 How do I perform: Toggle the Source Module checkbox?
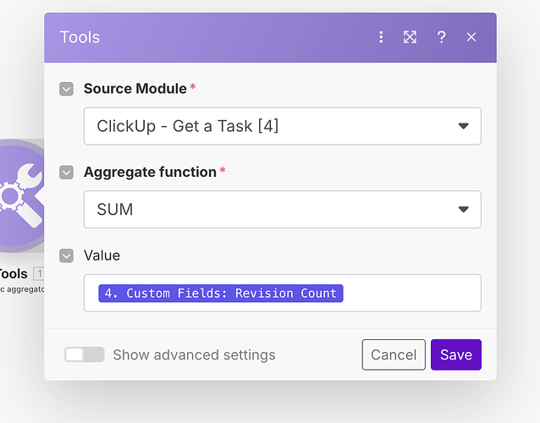pos(67,89)
